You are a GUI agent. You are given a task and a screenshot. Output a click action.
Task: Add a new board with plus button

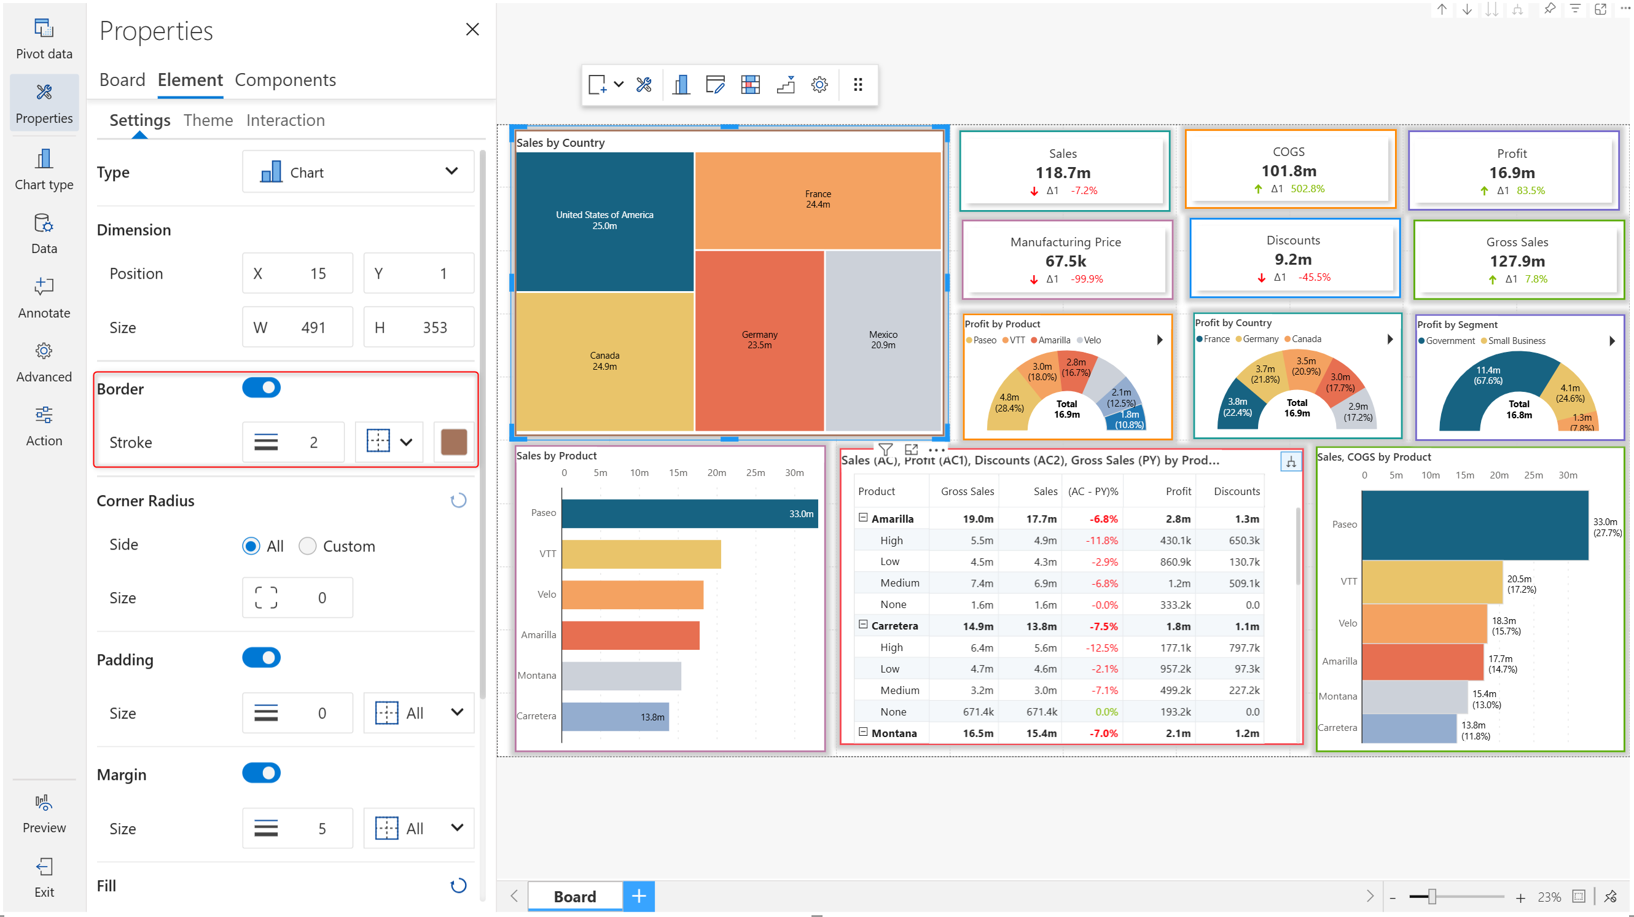tap(638, 896)
